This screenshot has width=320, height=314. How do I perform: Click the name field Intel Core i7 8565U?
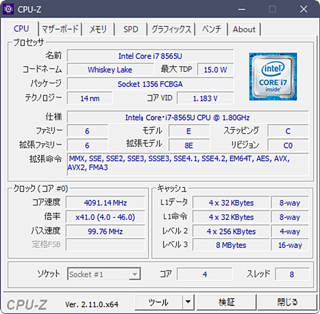point(150,56)
